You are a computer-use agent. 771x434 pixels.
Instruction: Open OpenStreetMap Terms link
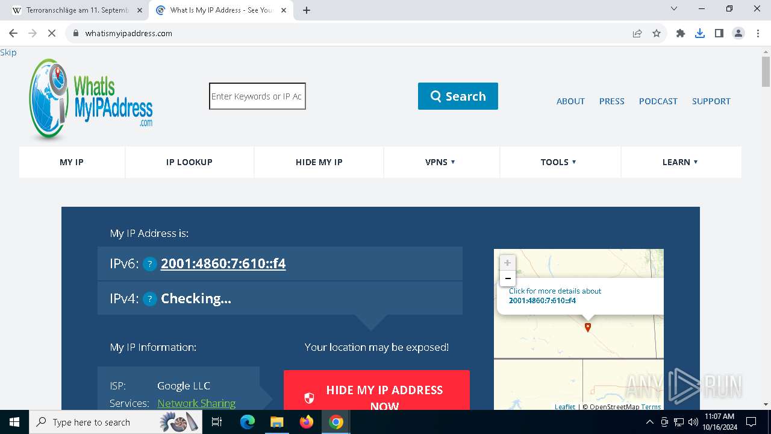tap(651, 407)
